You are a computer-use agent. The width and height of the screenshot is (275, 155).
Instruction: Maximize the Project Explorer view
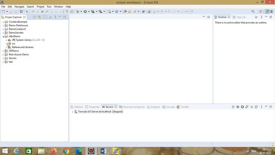[x=65, y=17]
